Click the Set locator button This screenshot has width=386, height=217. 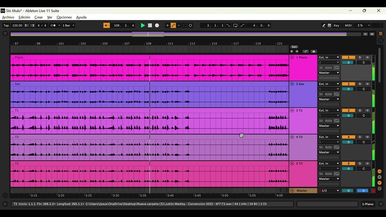294,47
